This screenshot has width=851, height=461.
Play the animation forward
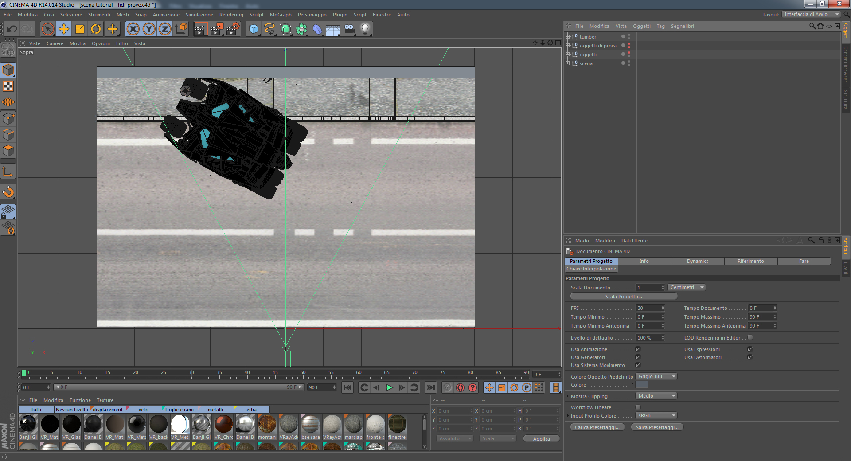389,387
